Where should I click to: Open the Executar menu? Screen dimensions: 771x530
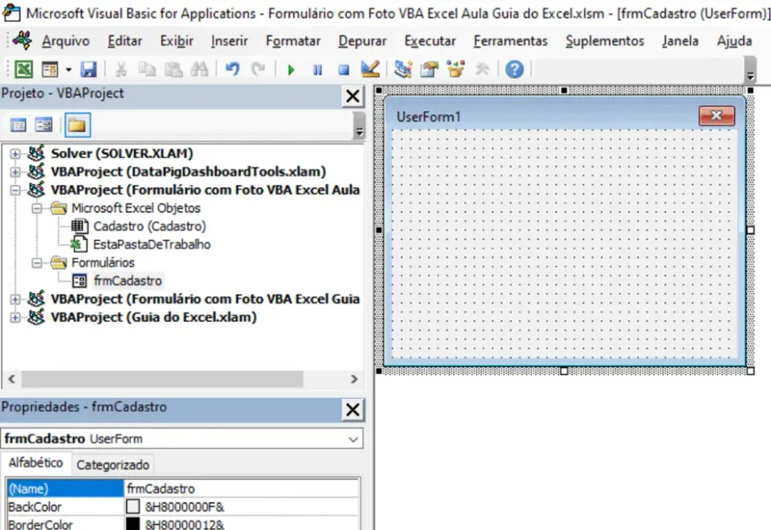coord(430,41)
